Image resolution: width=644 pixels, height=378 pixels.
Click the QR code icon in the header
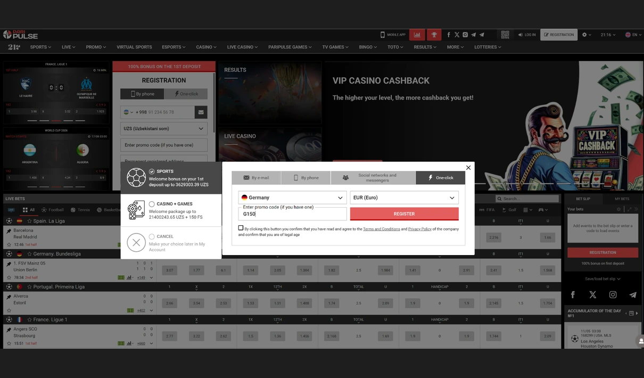pos(505,35)
